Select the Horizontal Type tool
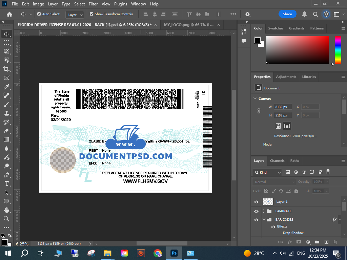The height and width of the screenshot is (260, 347). click(6, 183)
